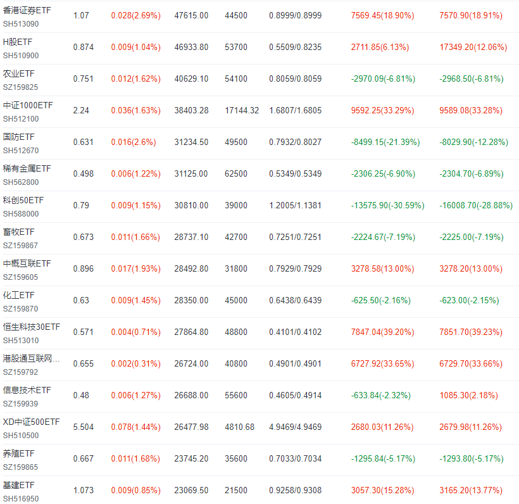This screenshot has height=504, width=519.
Task: Open the 香港证券ETF fund name
Action: click(x=27, y=11)
